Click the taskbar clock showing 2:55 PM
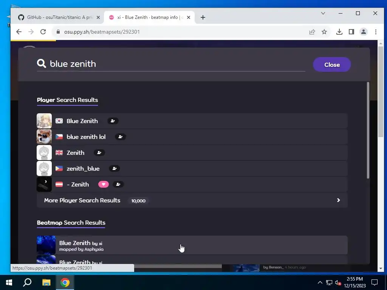The image size is (387, 290). (x=355, y=282)
